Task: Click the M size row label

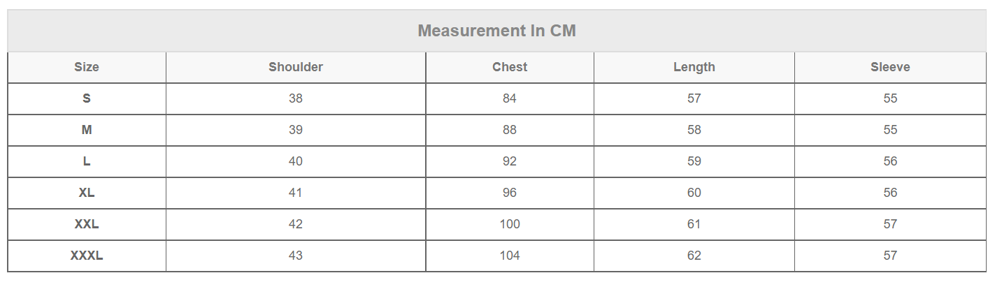Action: (x=87, y=130)
